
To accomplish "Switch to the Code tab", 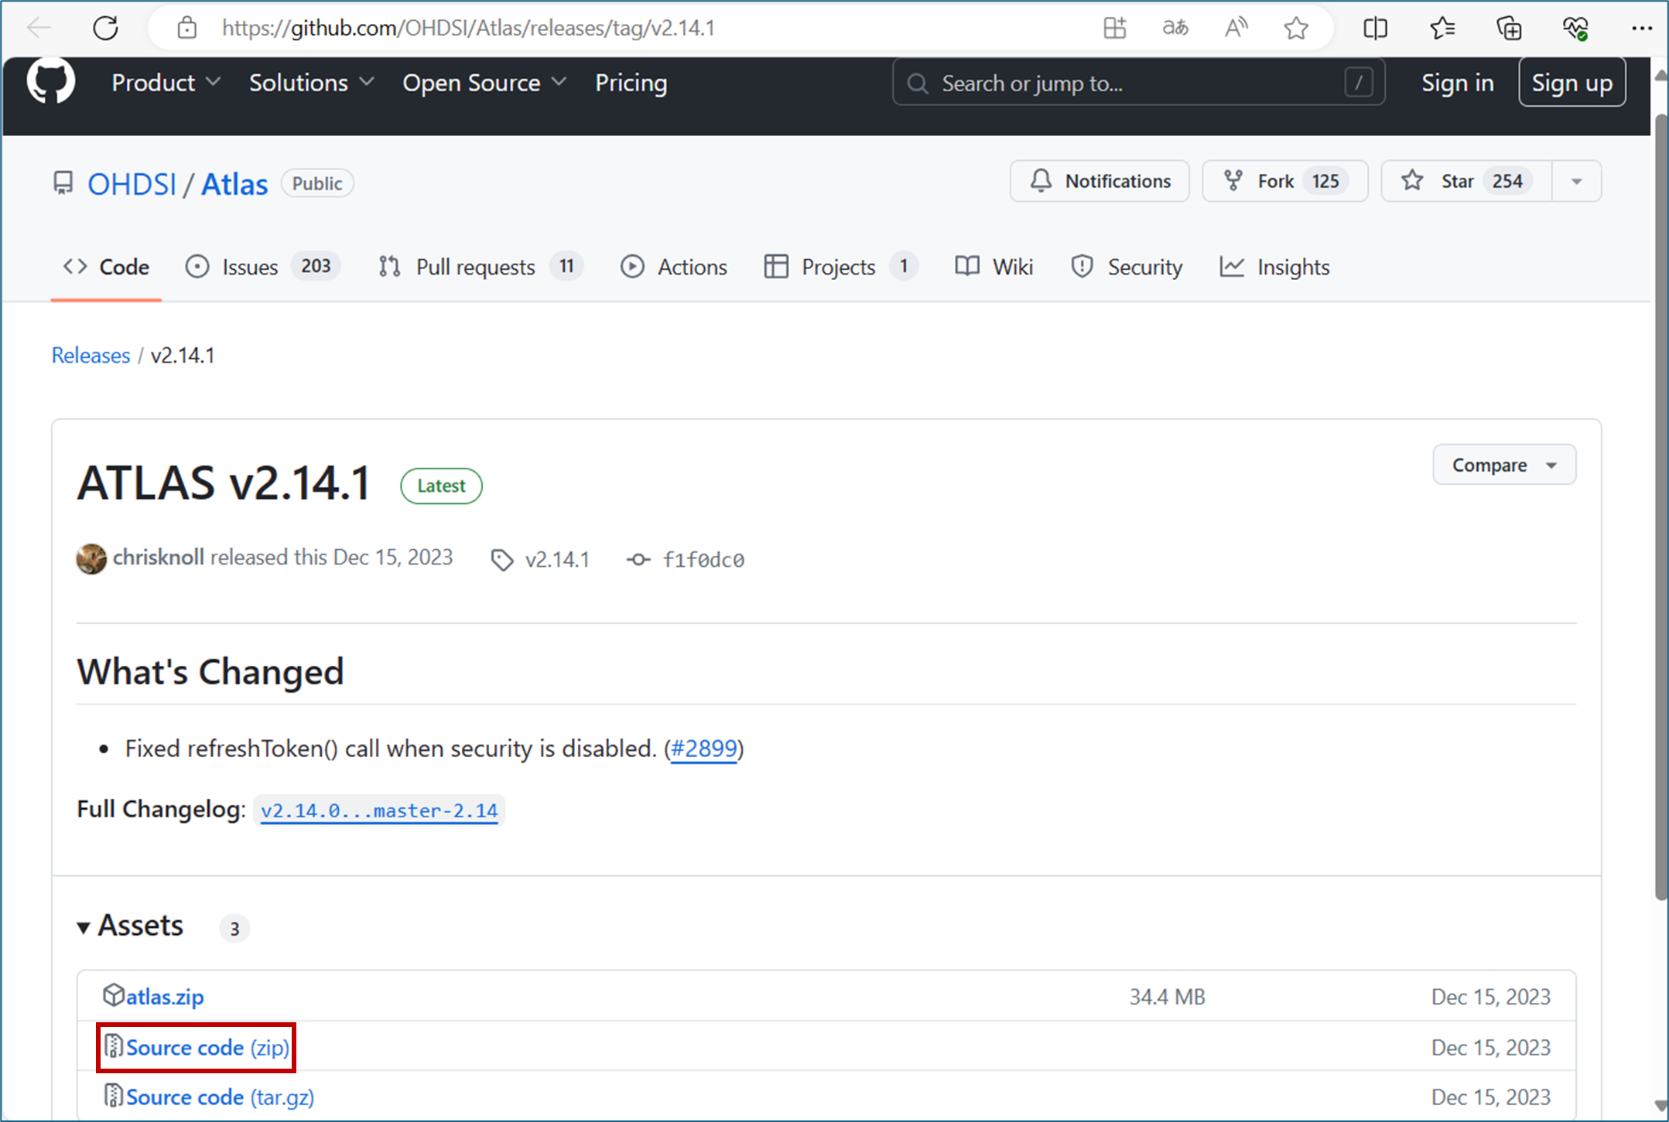I will click(x=106, y=267).
